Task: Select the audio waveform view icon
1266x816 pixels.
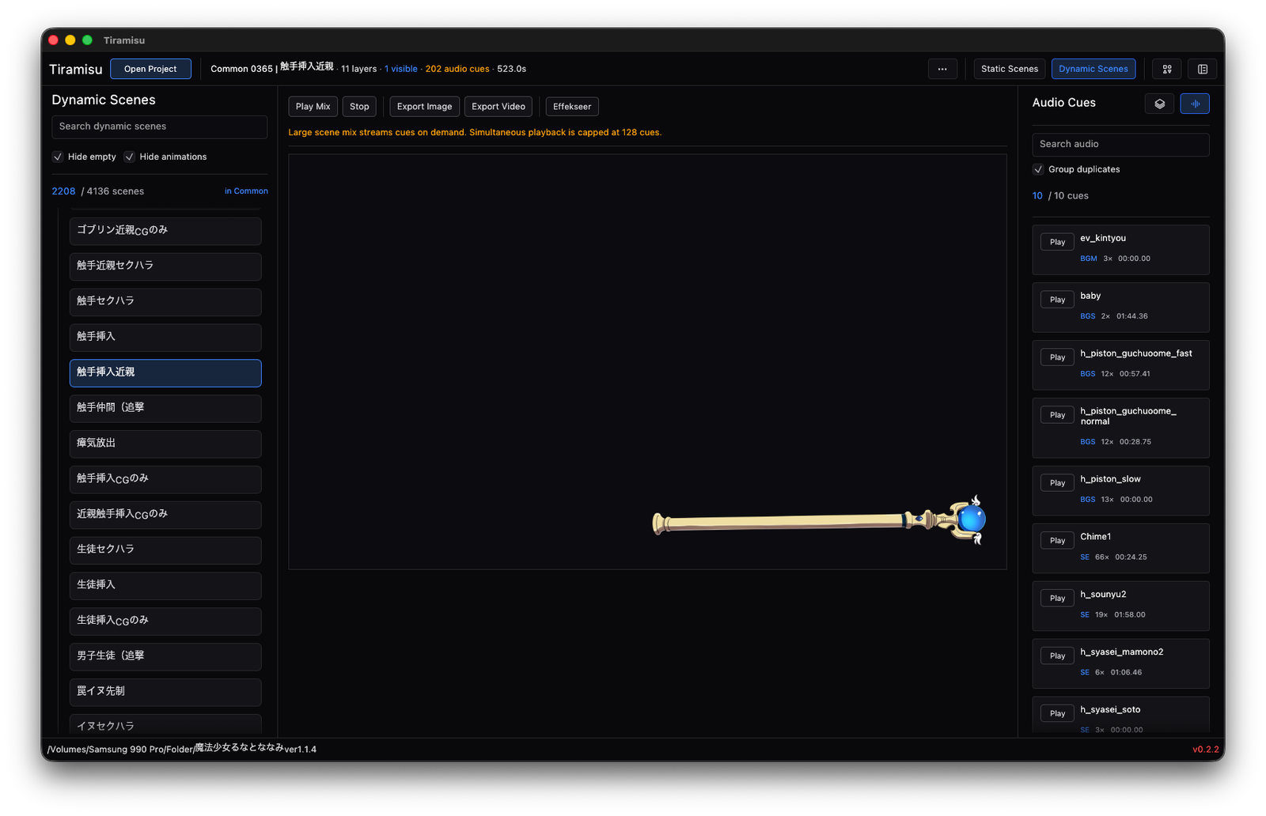Action: tap(1195, 104)
